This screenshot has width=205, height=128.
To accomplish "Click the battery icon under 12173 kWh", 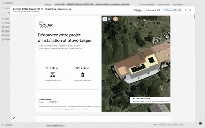I will pos(83,75).
